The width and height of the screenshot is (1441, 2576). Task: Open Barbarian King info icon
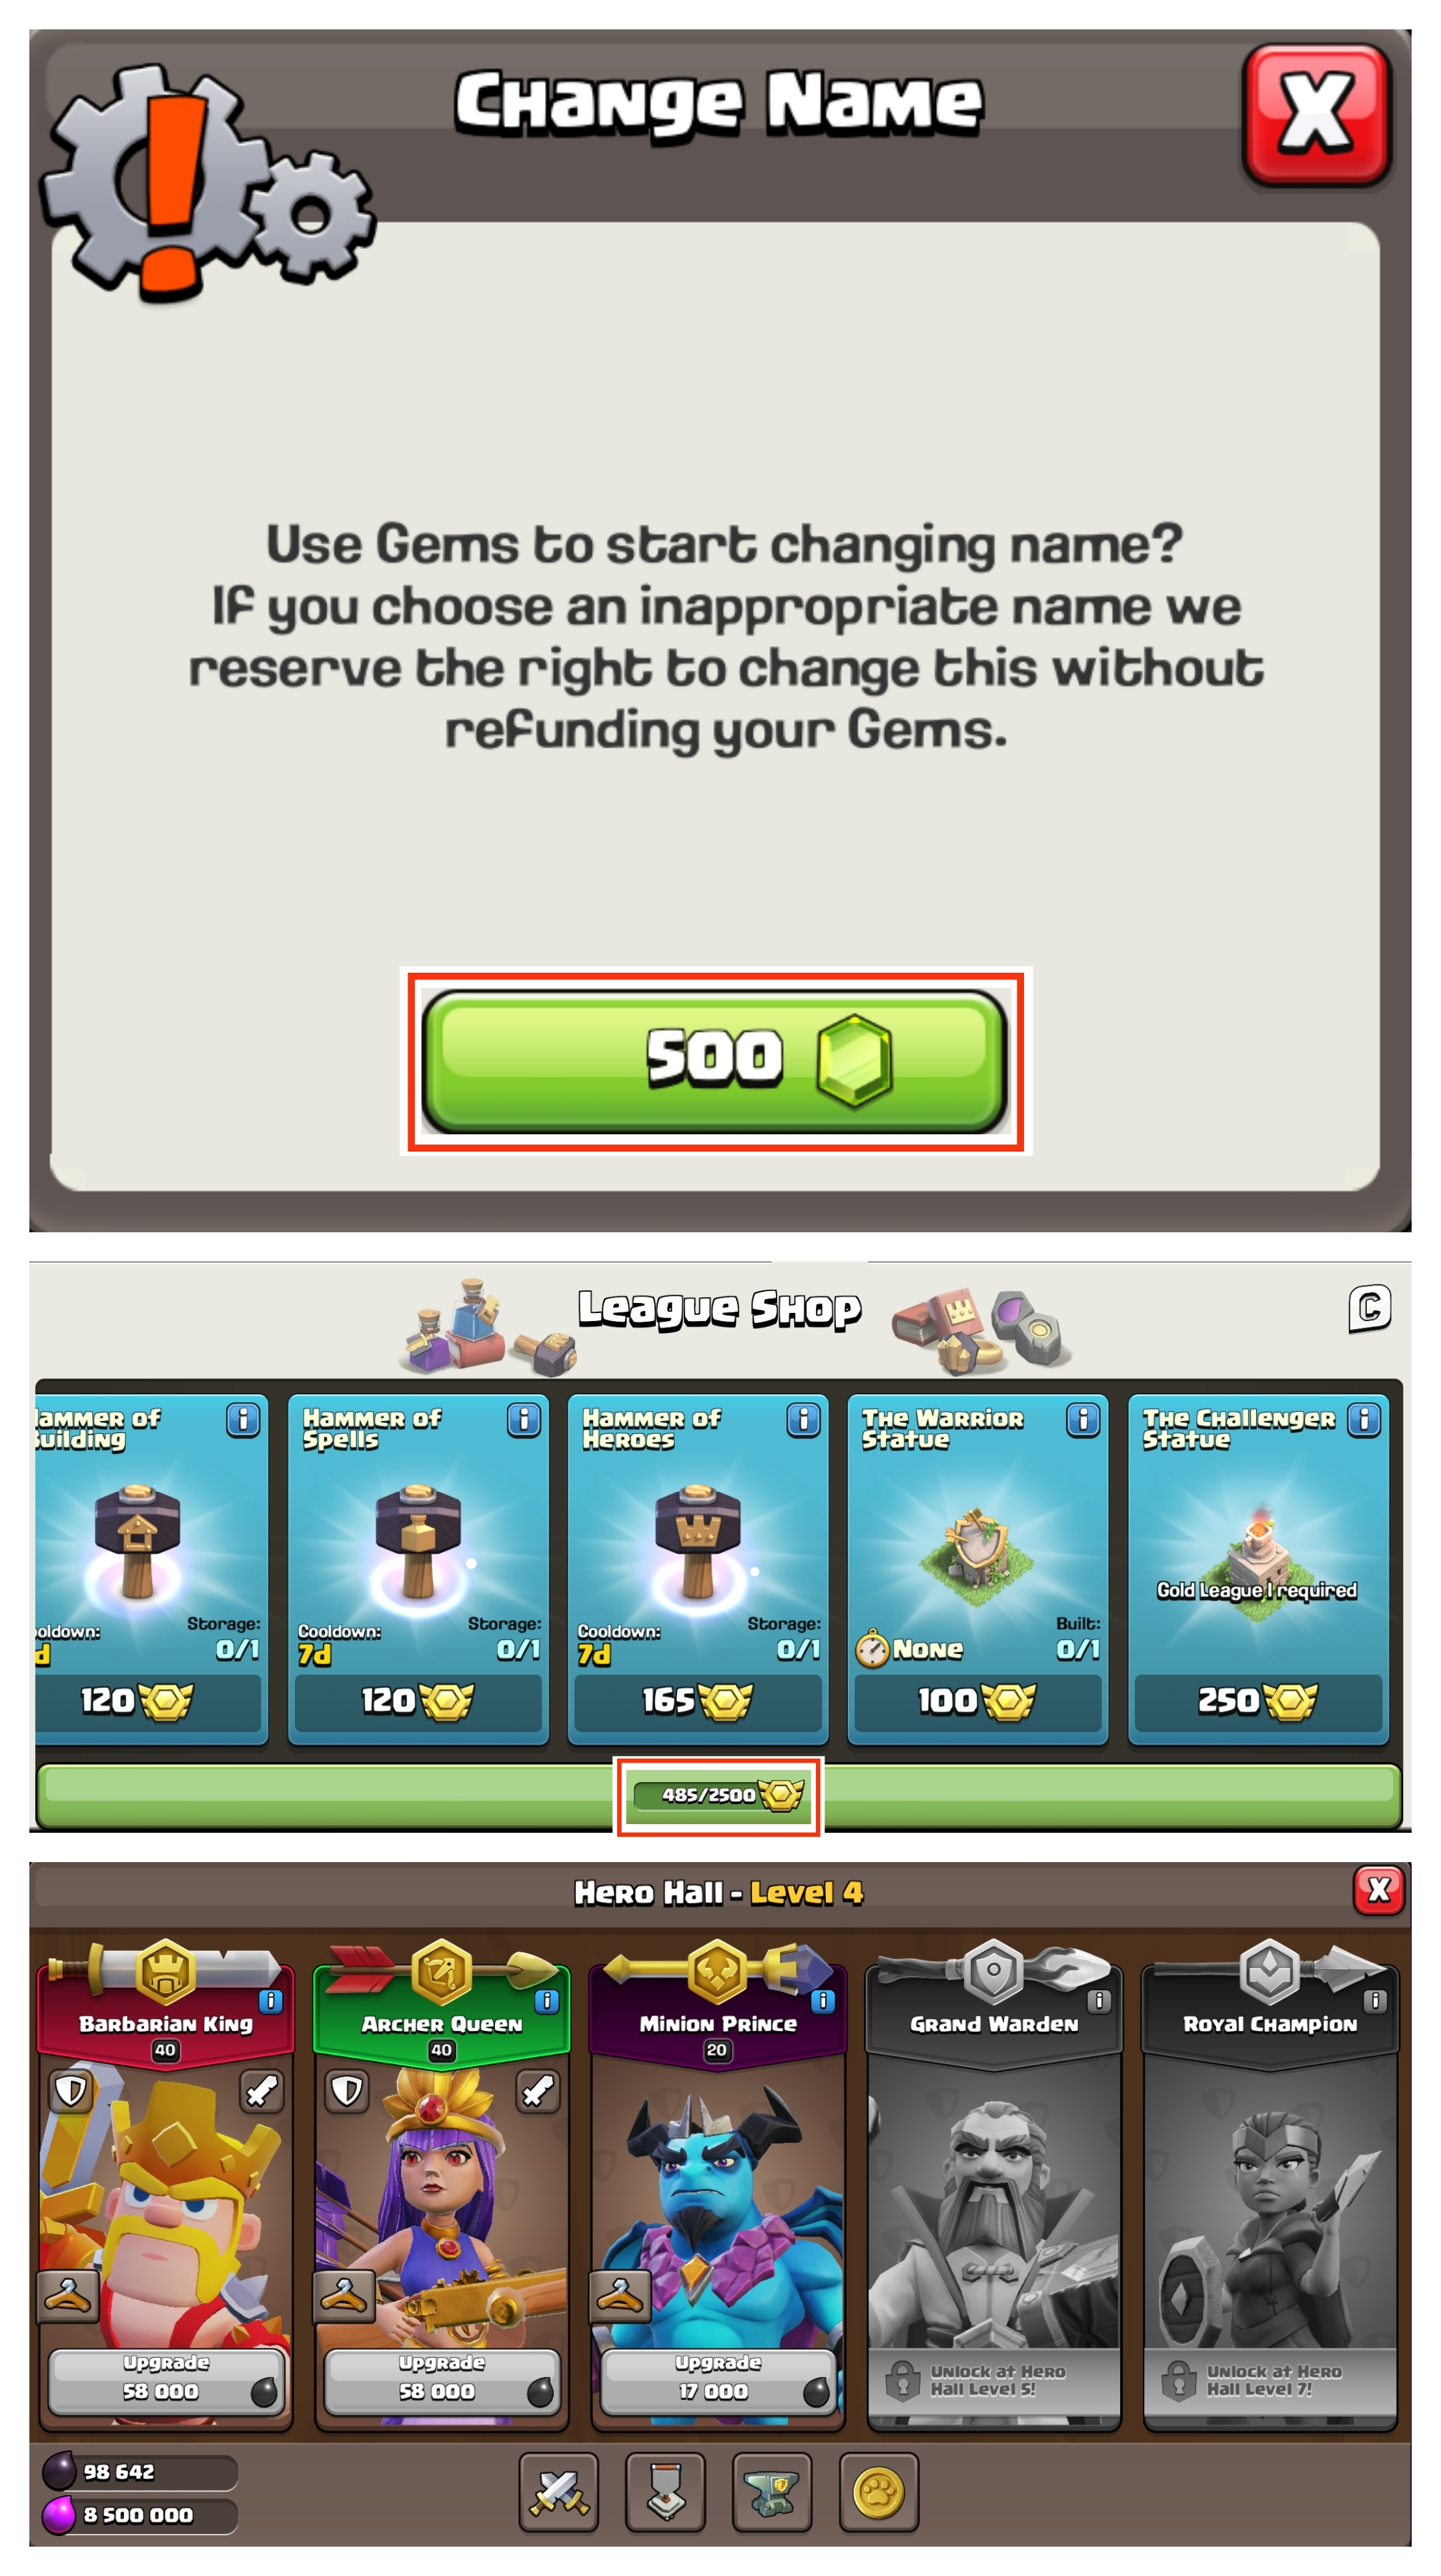coord(270,2001)
